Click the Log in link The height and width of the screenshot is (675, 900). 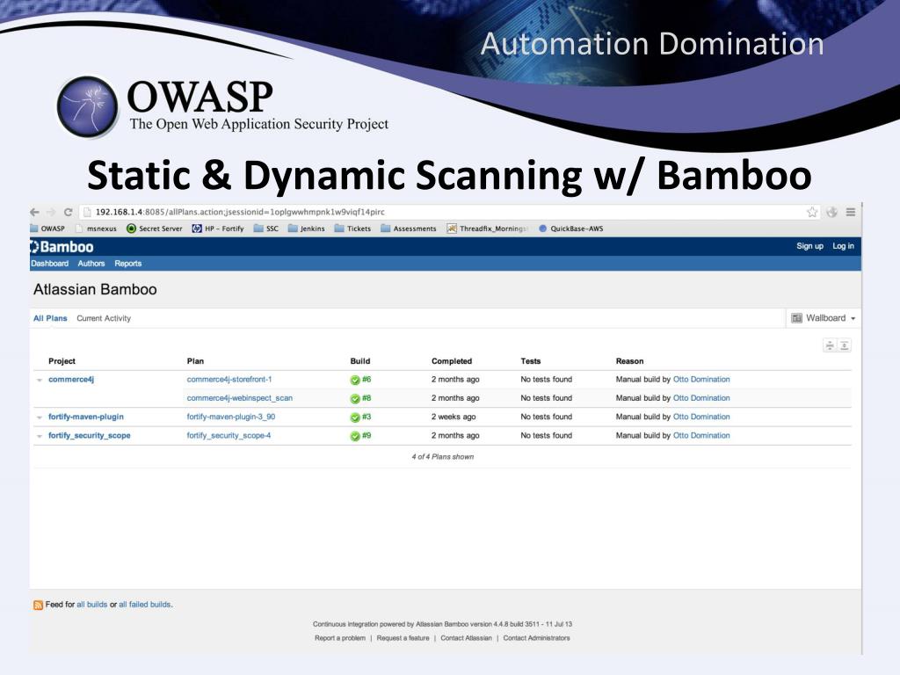click(x=843, y=246)
